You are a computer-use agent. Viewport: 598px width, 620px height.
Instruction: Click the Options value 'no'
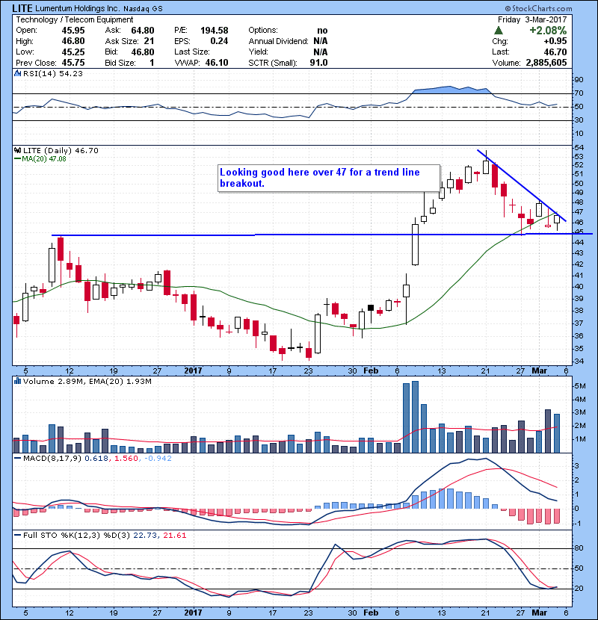pyautogui.click(x=322, y=31)
